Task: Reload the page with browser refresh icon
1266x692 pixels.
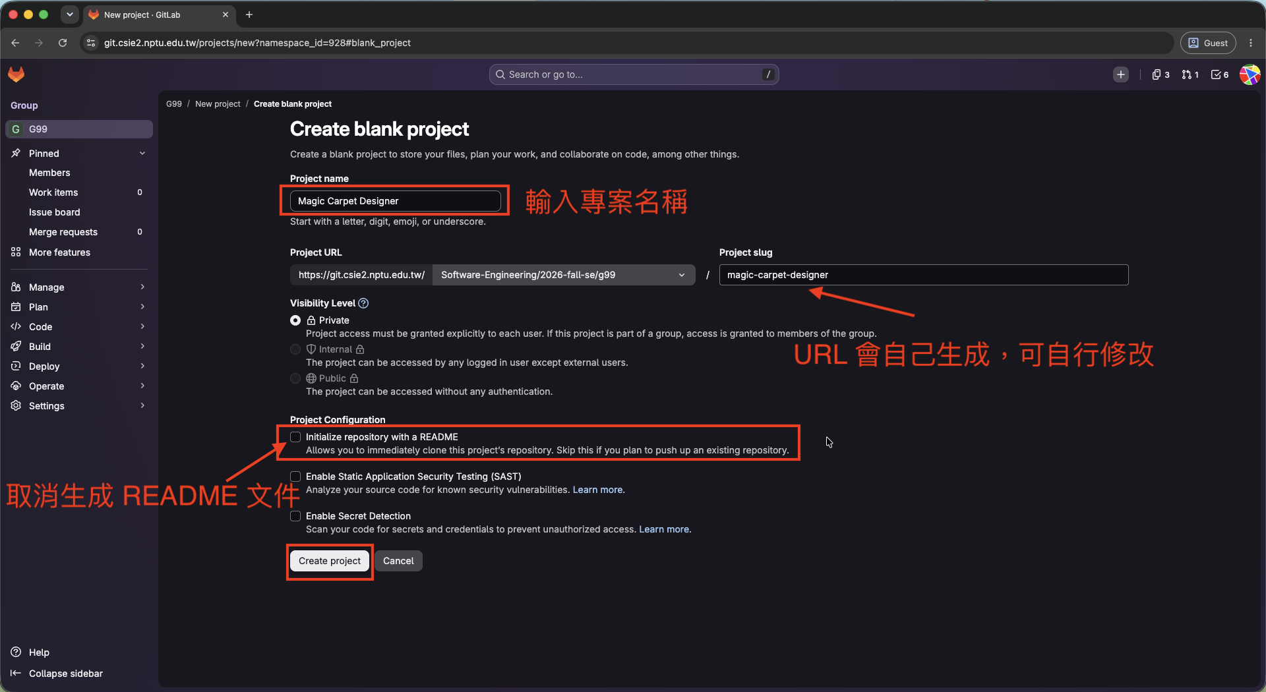Action: click(63, 43)
